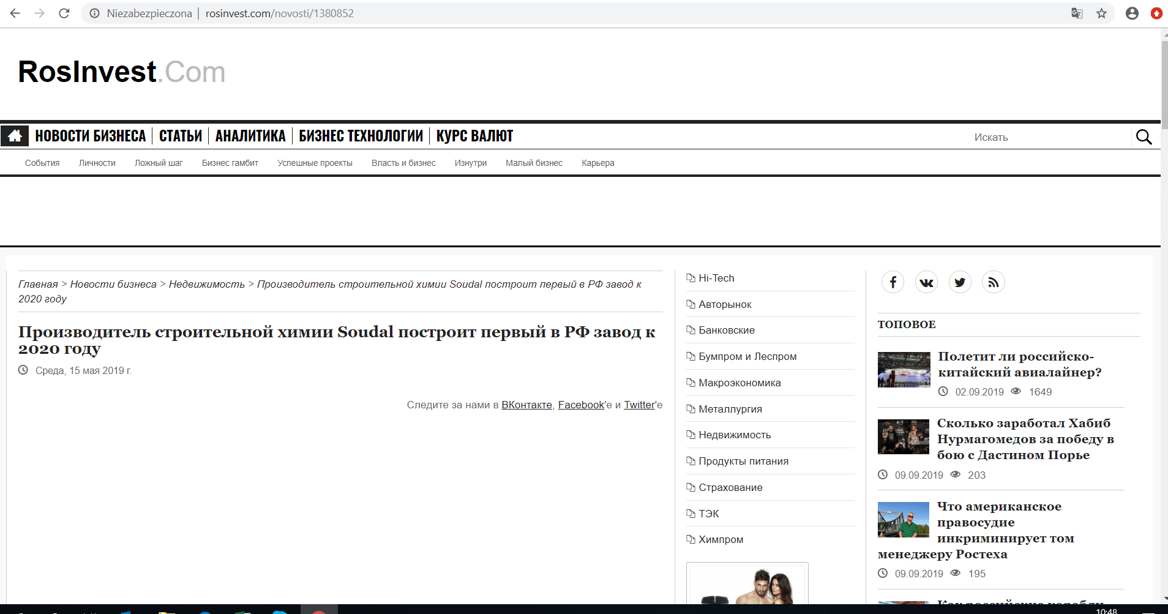Click the article headline about Soudal
Viewport: 1168px width, 614px height.
click(337, 340)
